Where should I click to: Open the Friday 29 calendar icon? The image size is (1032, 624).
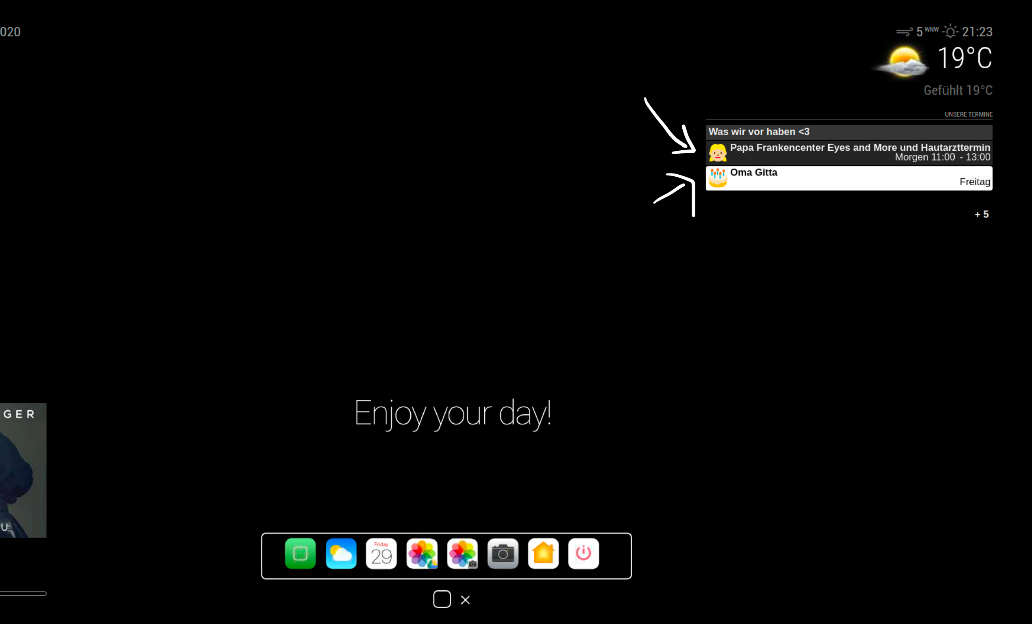[381, 553]
